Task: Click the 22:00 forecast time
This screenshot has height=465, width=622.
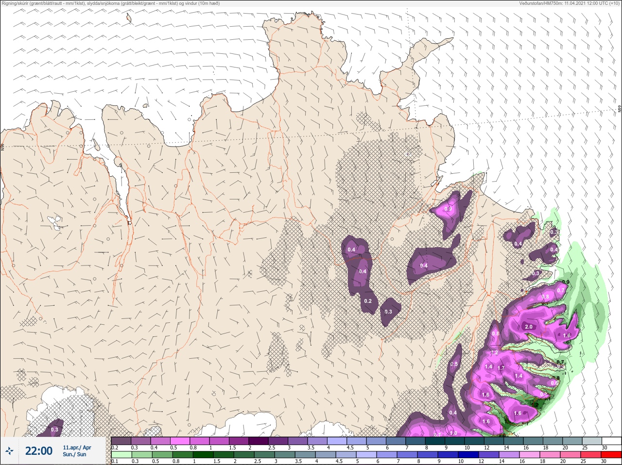Action: coord(39,451)
